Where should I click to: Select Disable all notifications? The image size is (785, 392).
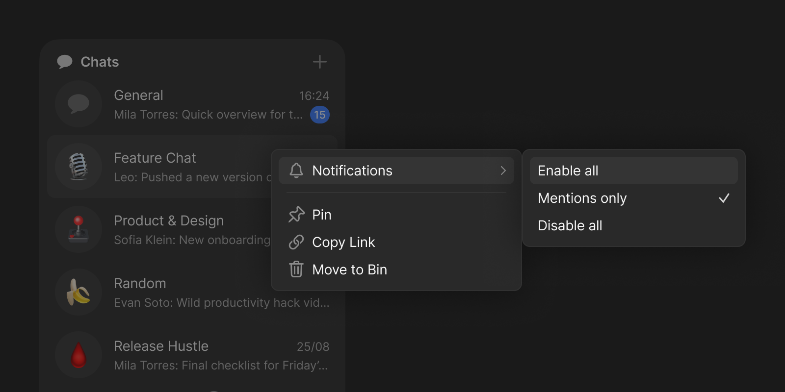(x=570, y=225)
